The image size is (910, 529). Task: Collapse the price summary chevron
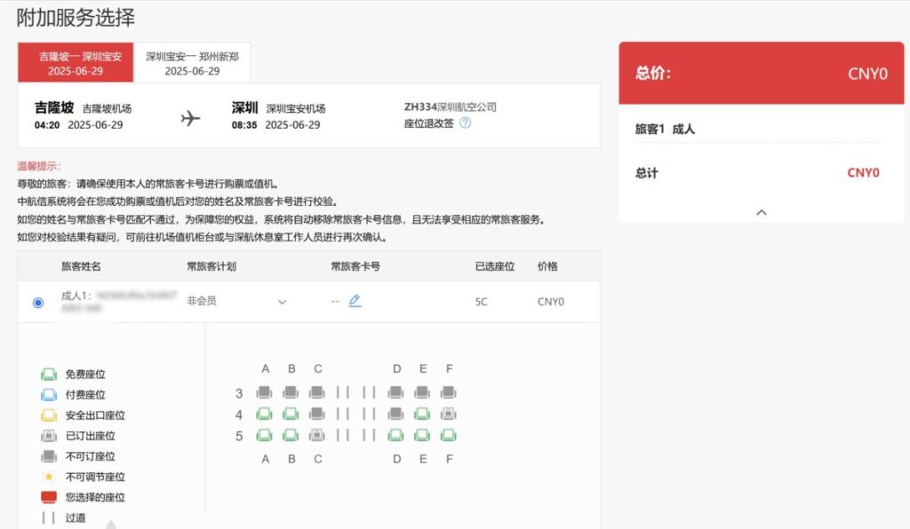pos(761,212)
